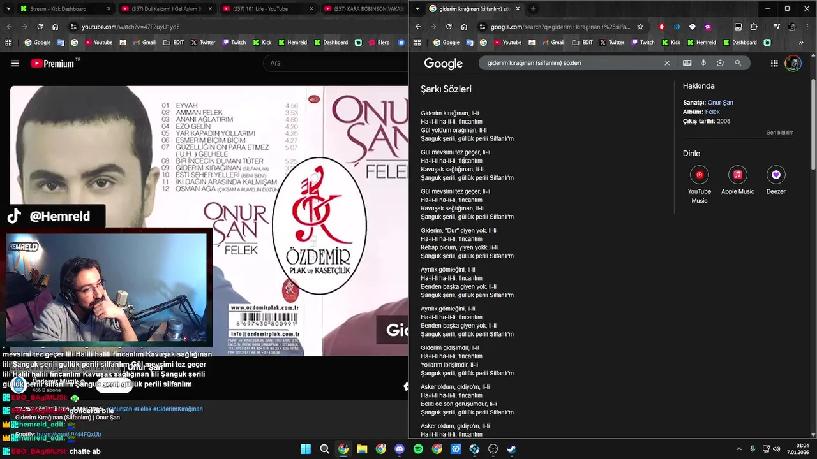Viewport: 817px width, 459px height.
Task: Click the #GiderimKırağınan hashtag link
Action: point(178,409)
